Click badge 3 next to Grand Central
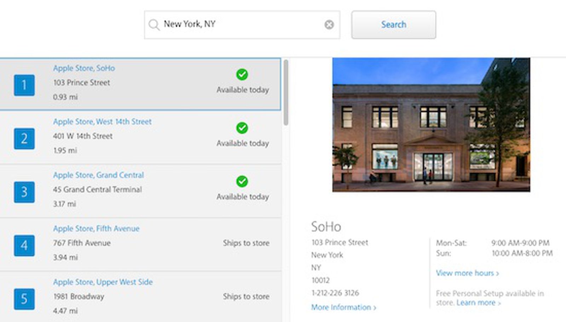 tap(24, 192)
